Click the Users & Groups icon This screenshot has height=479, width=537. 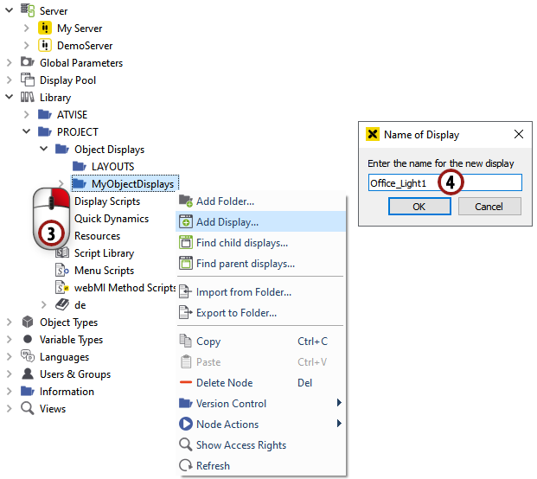(x=28, y=374)
